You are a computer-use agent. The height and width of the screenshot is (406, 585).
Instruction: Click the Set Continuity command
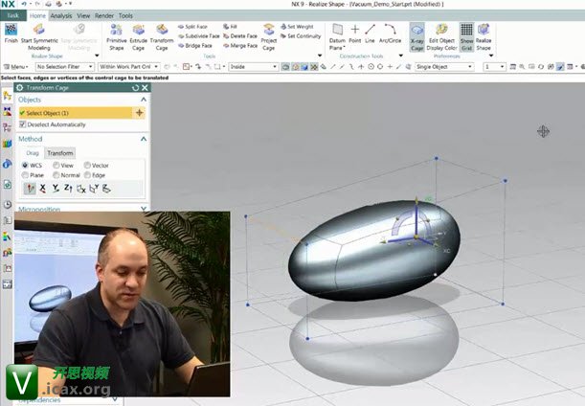tap(301, 36)
